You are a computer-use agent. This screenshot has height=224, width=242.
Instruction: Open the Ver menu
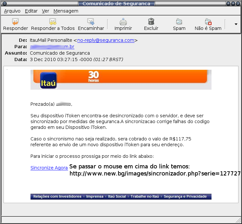(45, 11)
